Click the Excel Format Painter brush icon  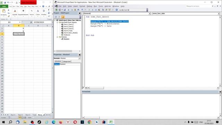pos(8,16)
